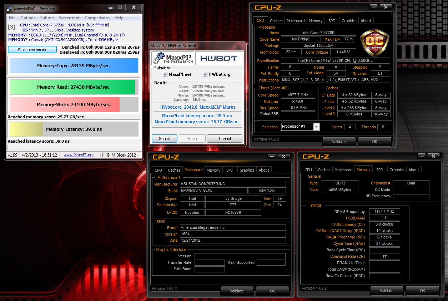Click the MaxxMEM title bar app icon
The height and width of the screenshot is (301, 448).
tap(10, 8)
